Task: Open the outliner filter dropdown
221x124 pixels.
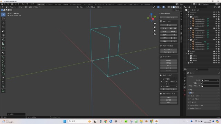Action: 215,7
